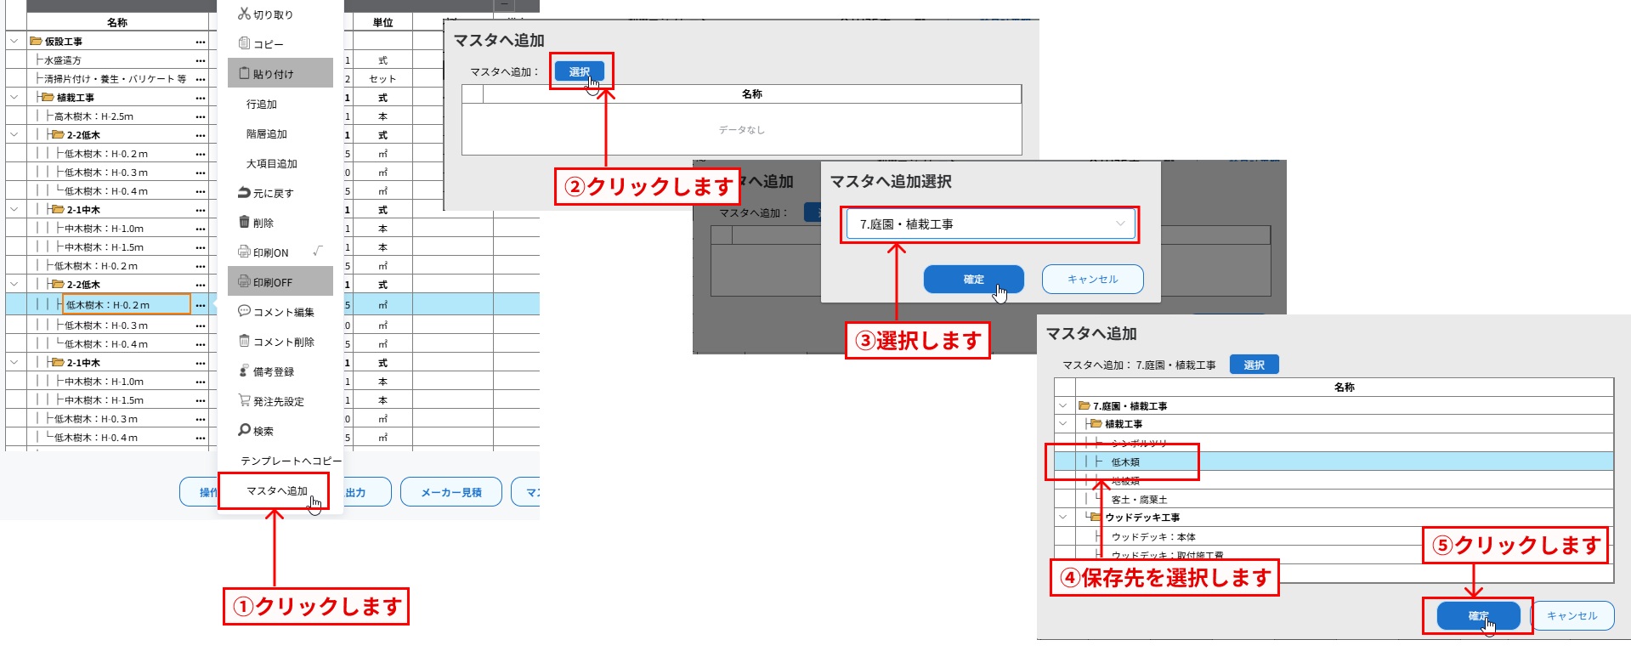Click 確定 in マスタへ追加選択 dialog
This screenshot has width=1631, height=651.
pos(974,279)
